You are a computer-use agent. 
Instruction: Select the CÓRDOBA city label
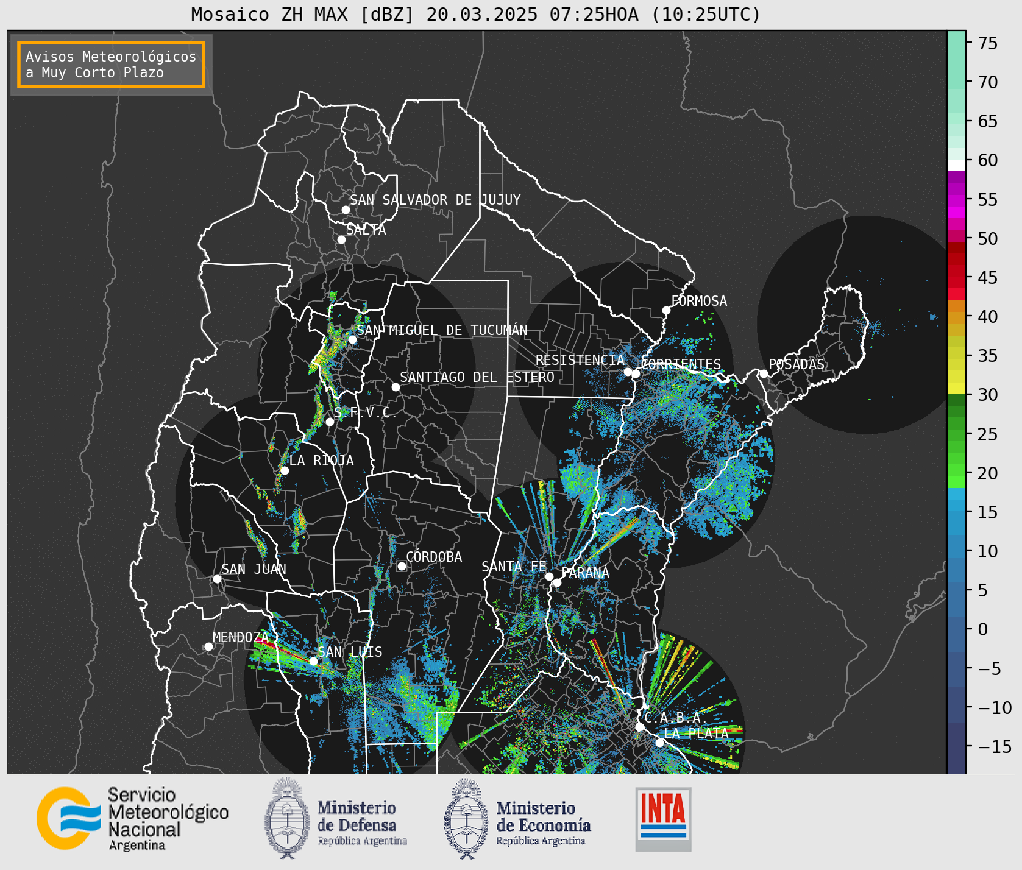click(x=434, y=557)
